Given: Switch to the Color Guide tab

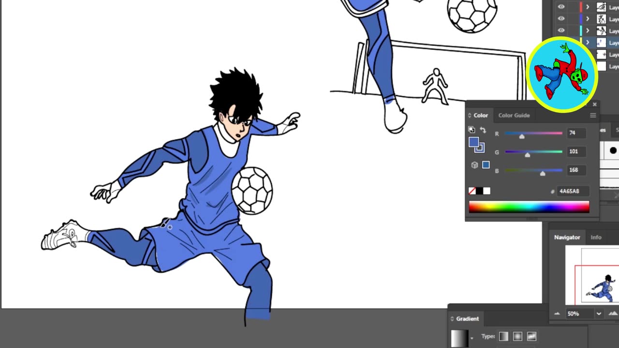Looking at the screenshot, I should 514,115.
